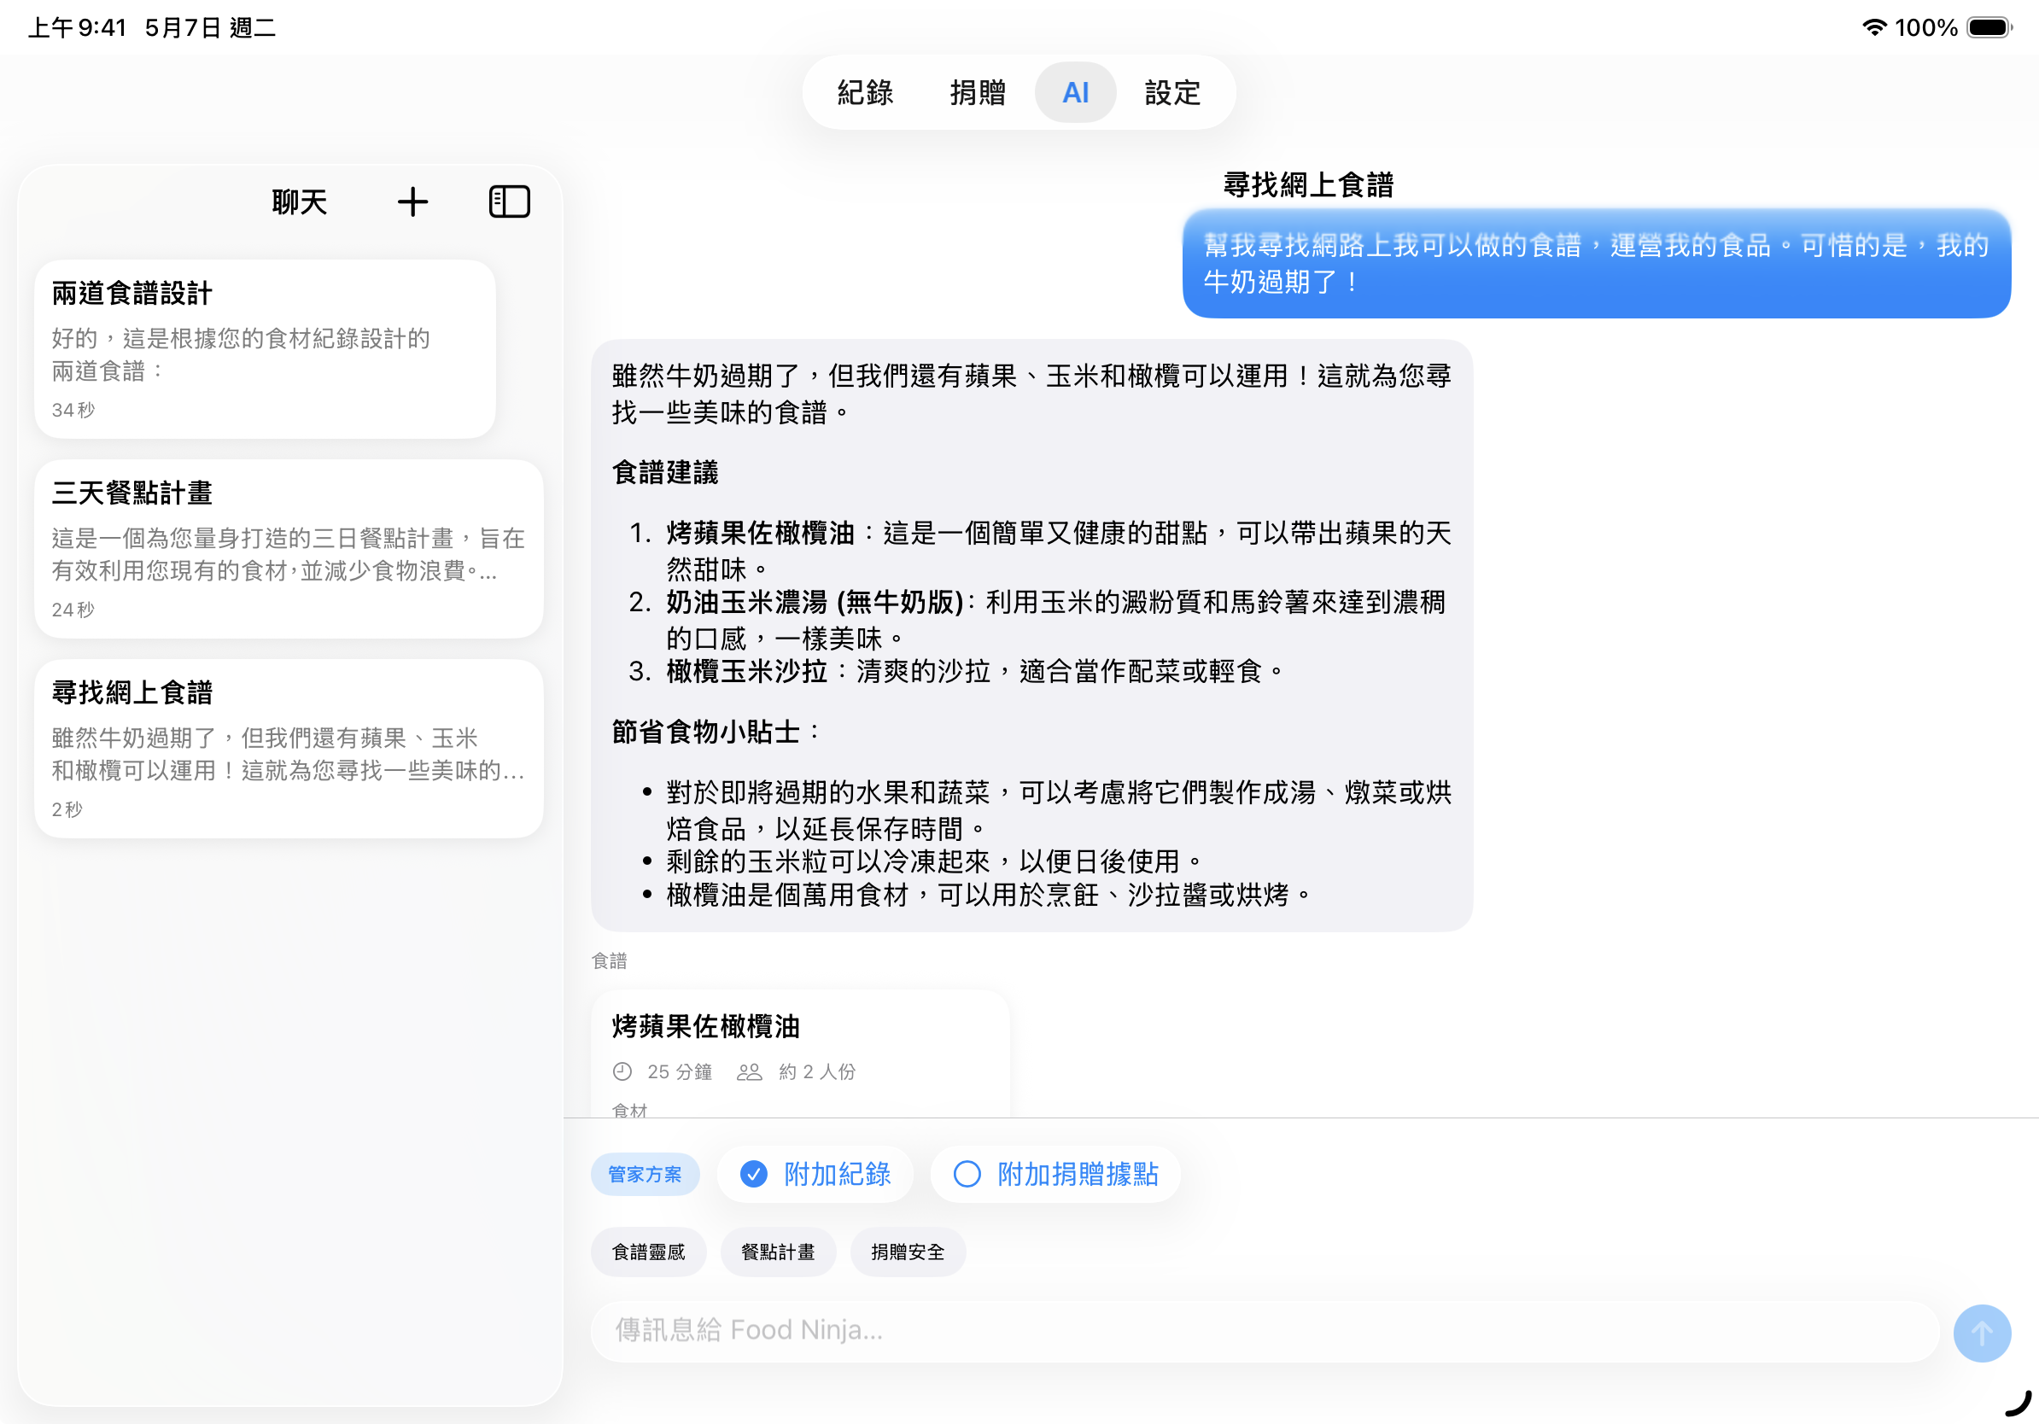Click the servings icon next to 約 2 人份
This screenshot has width=2039, height=1424.
click(749, 1071)
